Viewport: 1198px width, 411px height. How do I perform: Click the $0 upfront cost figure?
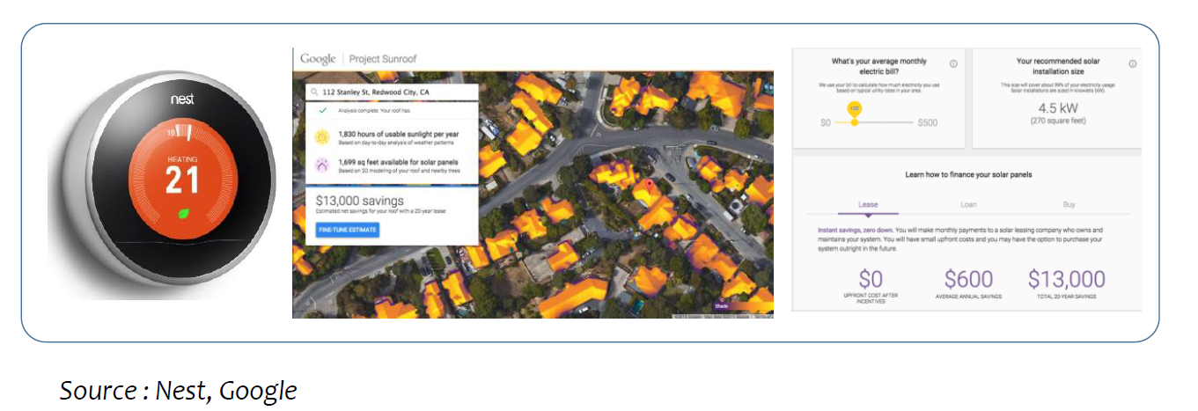pyautogui.click(x=870, y=280)
